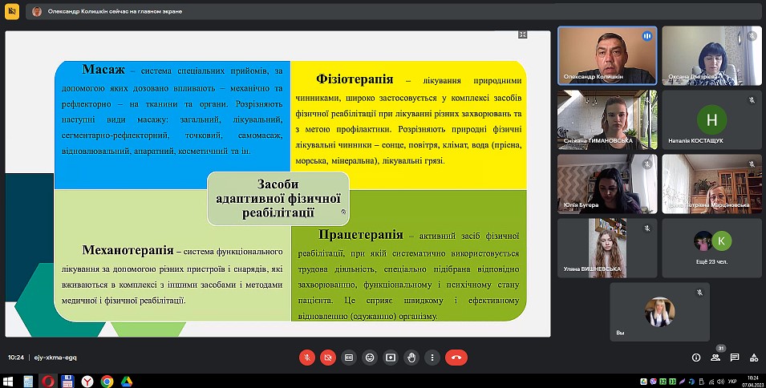Show the participants list panel
The width and height of the screenshot is (766, 388).
715,358
